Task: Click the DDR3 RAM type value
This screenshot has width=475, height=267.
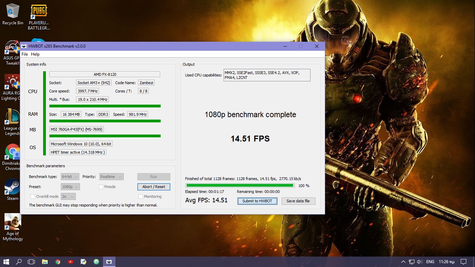Action: [103, 114]
